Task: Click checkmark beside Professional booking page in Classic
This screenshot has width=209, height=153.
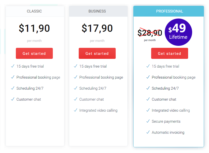Action: click(13, 77)
